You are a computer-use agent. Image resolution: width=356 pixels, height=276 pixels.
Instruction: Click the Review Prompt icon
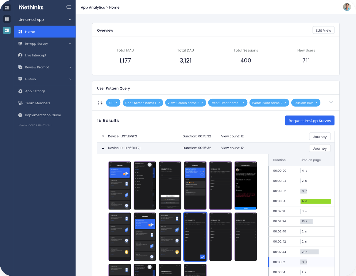tap(20, 67)
